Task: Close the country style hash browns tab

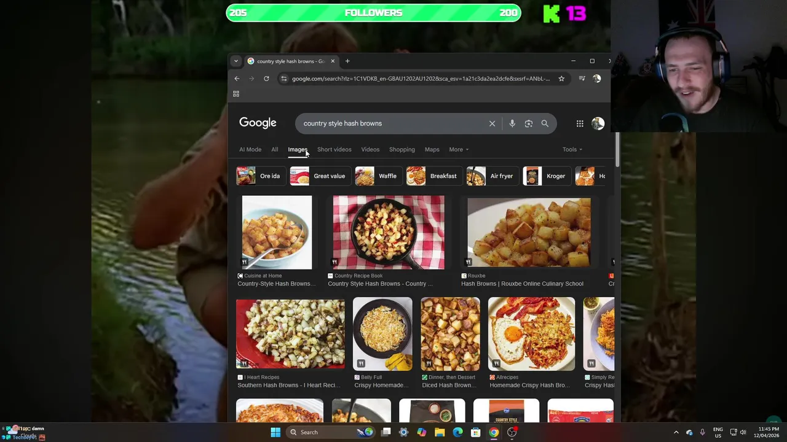Action: coord(333,61)
